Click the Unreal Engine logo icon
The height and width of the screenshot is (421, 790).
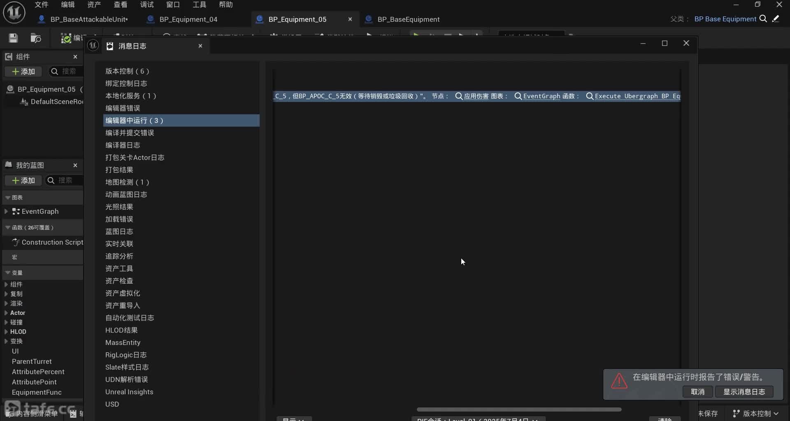pyautogui.click(x=14, y=12)
